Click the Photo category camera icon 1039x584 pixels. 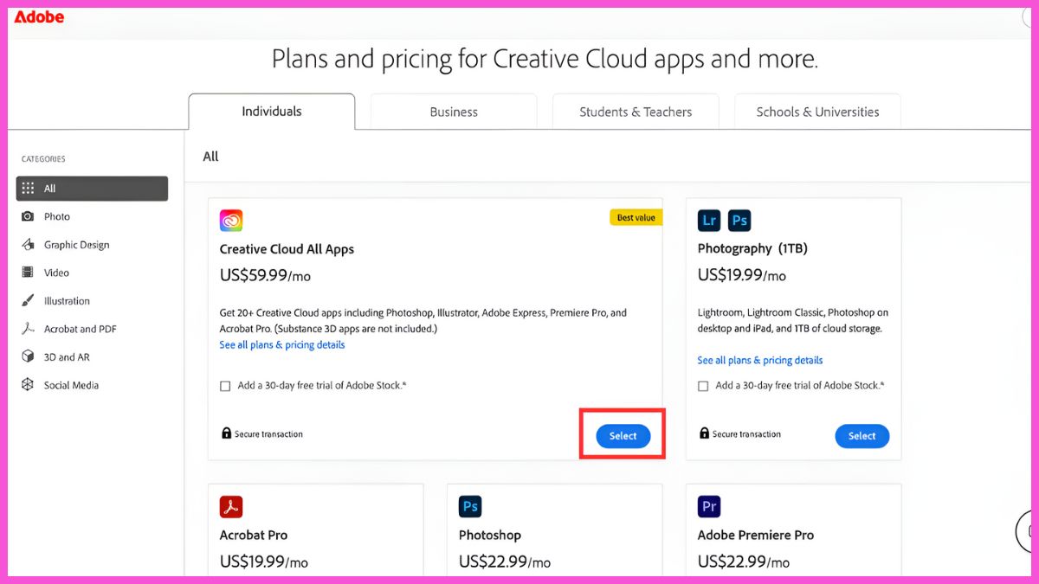28,216
